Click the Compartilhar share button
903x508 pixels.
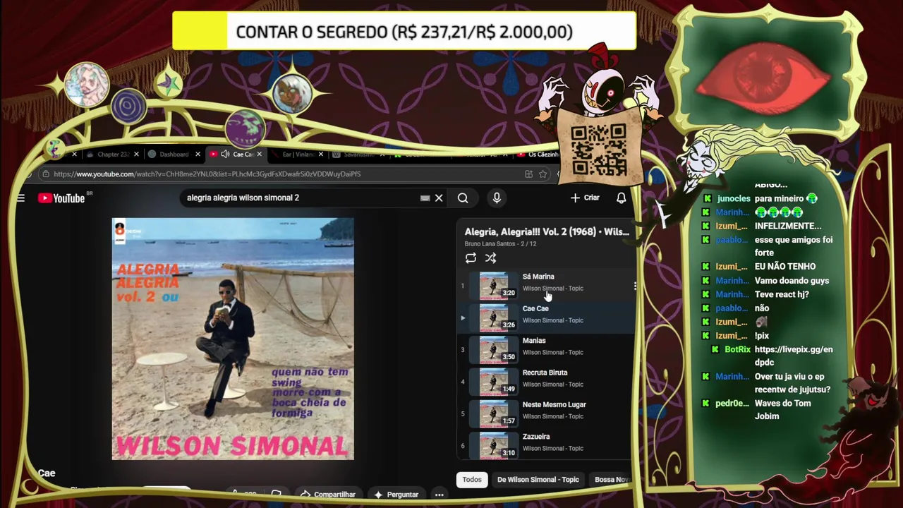coord(327,495)
